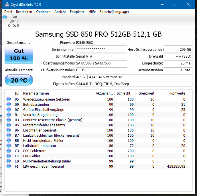The width and height of the screenshot is (197, 196).
Task: Select the ECC-Fehlerrate parameter text
Action: 35,151
